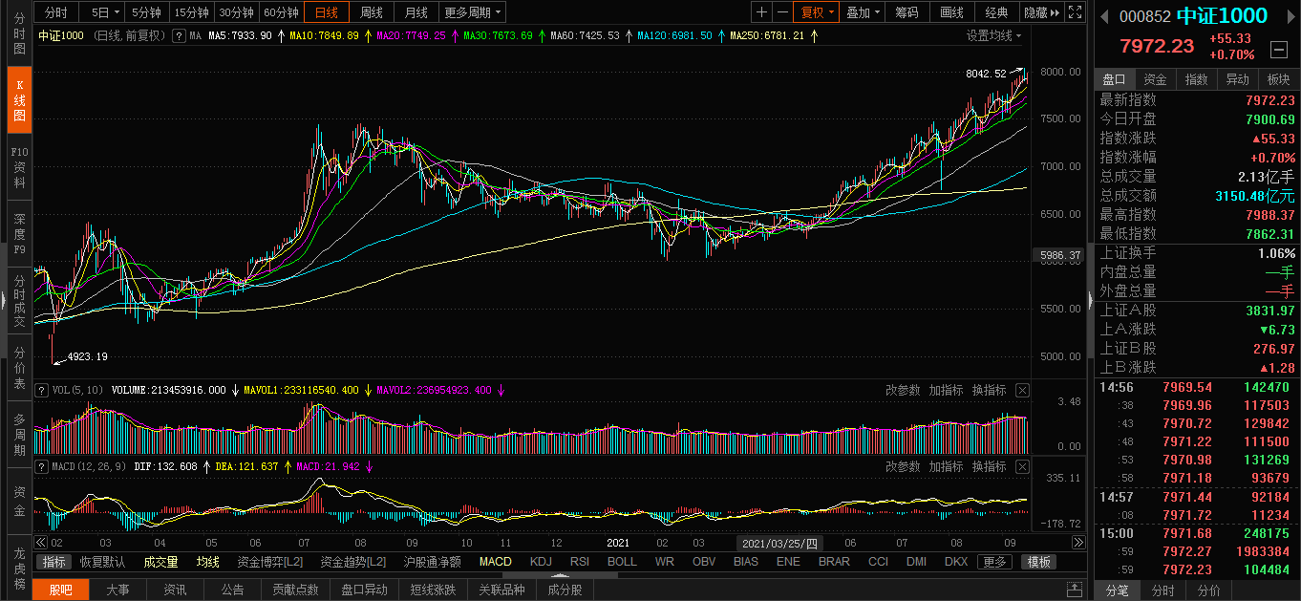Open the 复权 adjustment dropdown
The width and height of the screenshot is (1301, 601).
(x=818, y=12)
